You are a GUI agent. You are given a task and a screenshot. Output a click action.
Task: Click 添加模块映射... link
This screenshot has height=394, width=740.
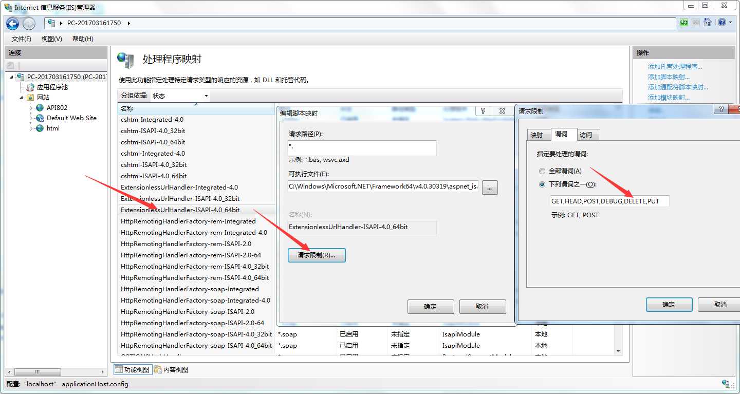click(x=669, y=98)
